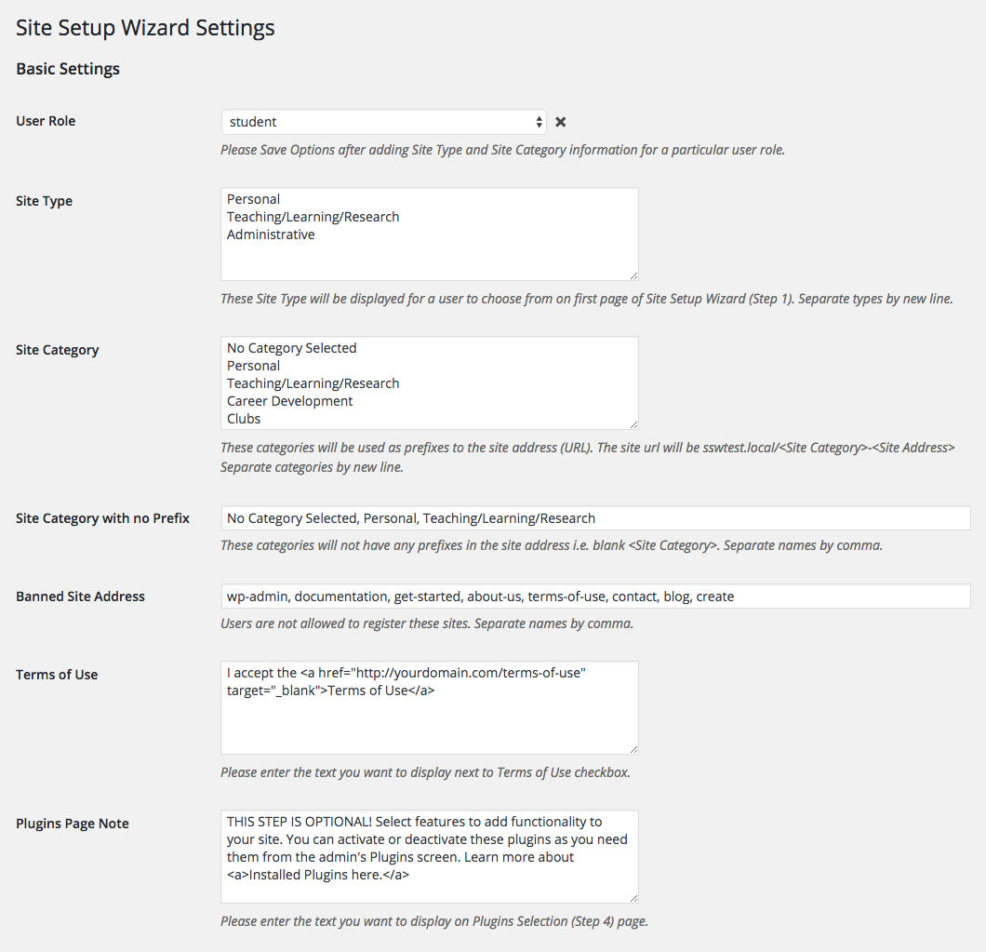This screenshot has height=952, width=986.
Task: Click the Site Category with no Prefix field
Action: tap(595, 518)
